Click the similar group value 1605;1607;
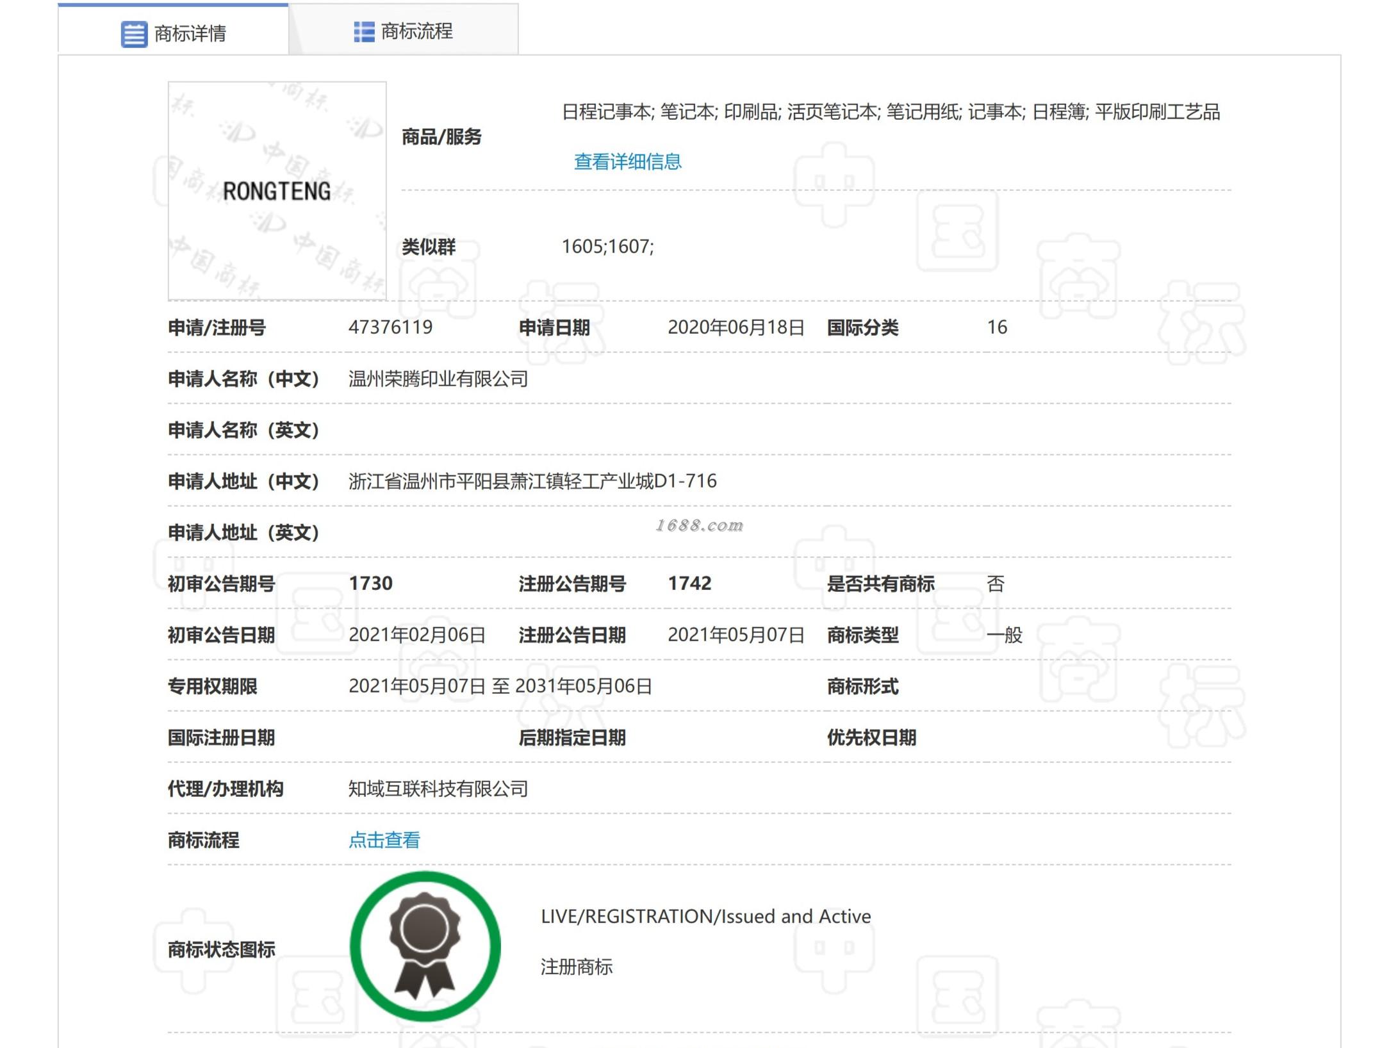1398x1048 pixels. [607, 247]
